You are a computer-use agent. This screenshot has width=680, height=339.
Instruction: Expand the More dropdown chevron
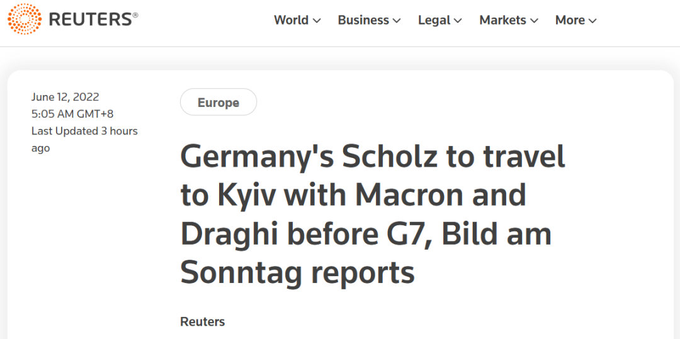(x=592, y=21)
